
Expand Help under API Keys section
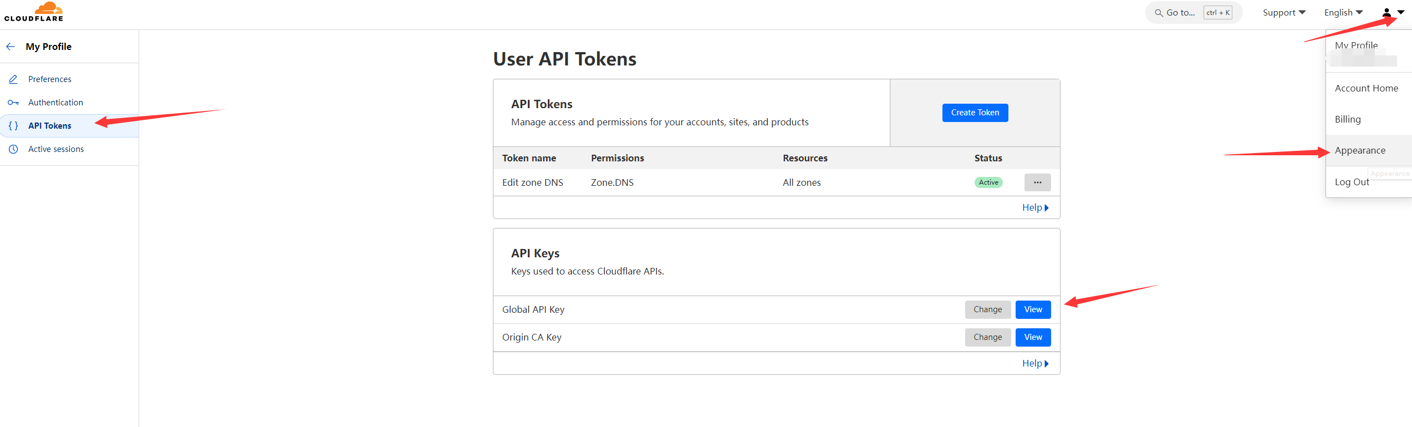point(1034,363)
